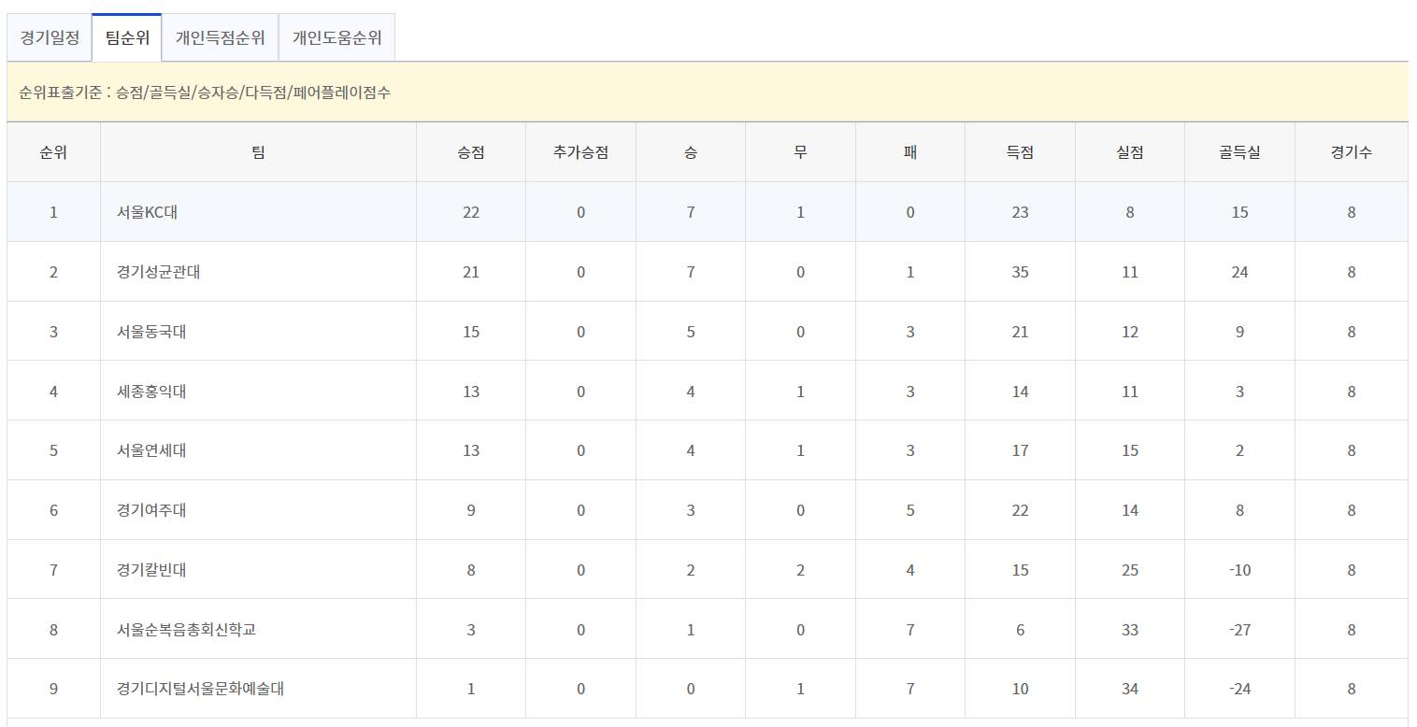
Task: Click 서울순복음총회신학교's goal difference -27
Action: click(x=1239, y=630)
